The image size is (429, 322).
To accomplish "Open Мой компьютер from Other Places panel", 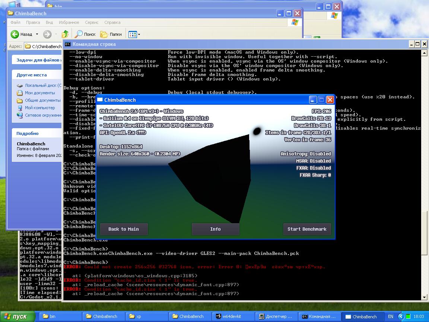I will click(x=39, y=108).
